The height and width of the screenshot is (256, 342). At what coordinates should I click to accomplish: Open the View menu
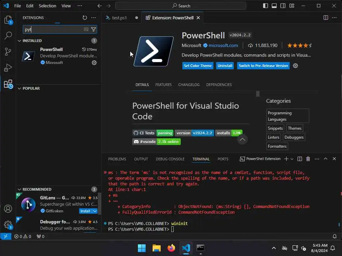tap(66, 6)
